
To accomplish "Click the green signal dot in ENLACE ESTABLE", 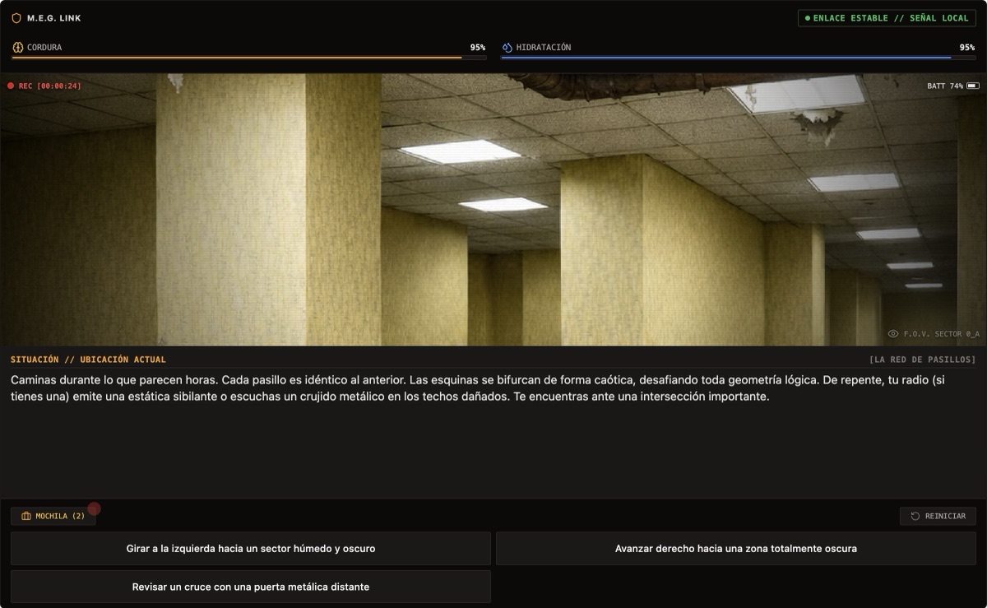I will (x=808, y=18).
